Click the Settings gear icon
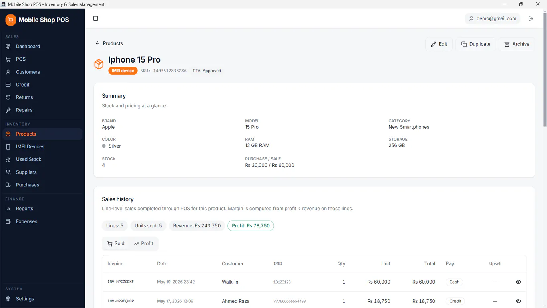 coord(8,299)
